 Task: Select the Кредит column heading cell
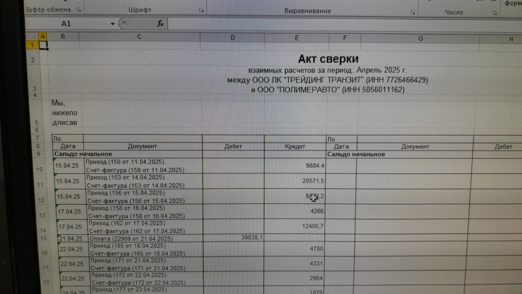coord(295,147)
